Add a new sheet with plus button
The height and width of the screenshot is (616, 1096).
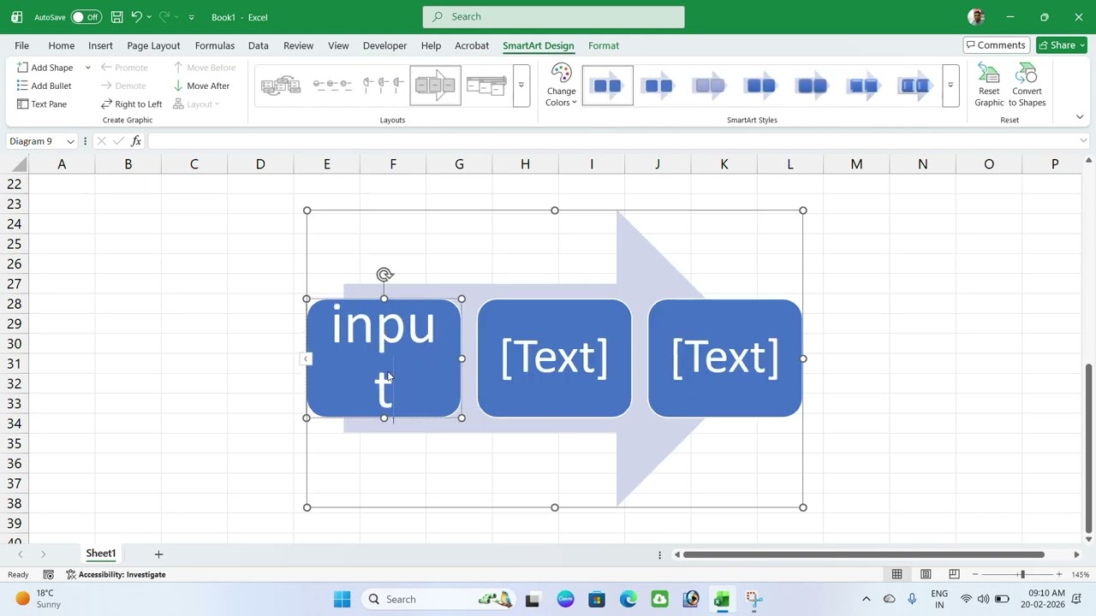coord(158,554)
